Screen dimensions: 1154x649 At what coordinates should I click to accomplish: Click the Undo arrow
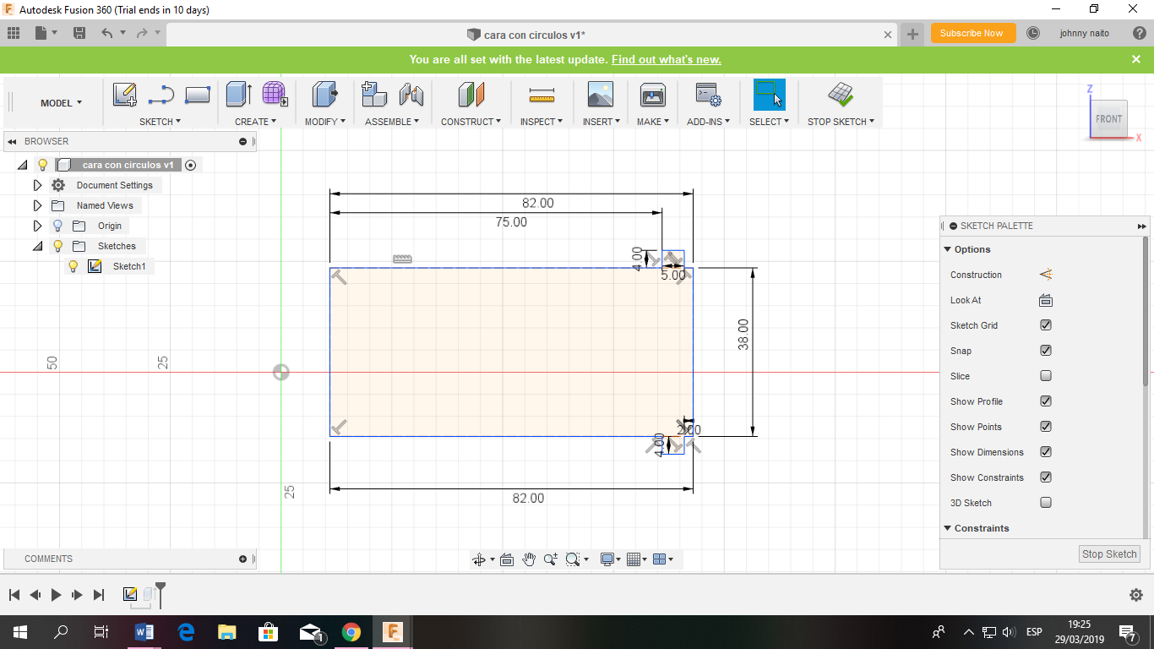pos(106,33)
